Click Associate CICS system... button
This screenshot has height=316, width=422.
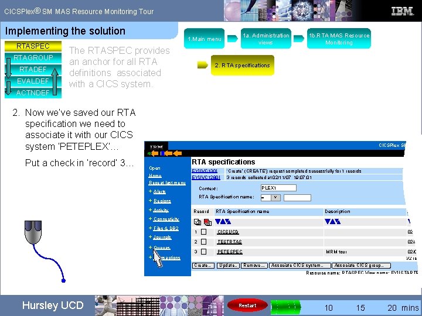(300, 266)
